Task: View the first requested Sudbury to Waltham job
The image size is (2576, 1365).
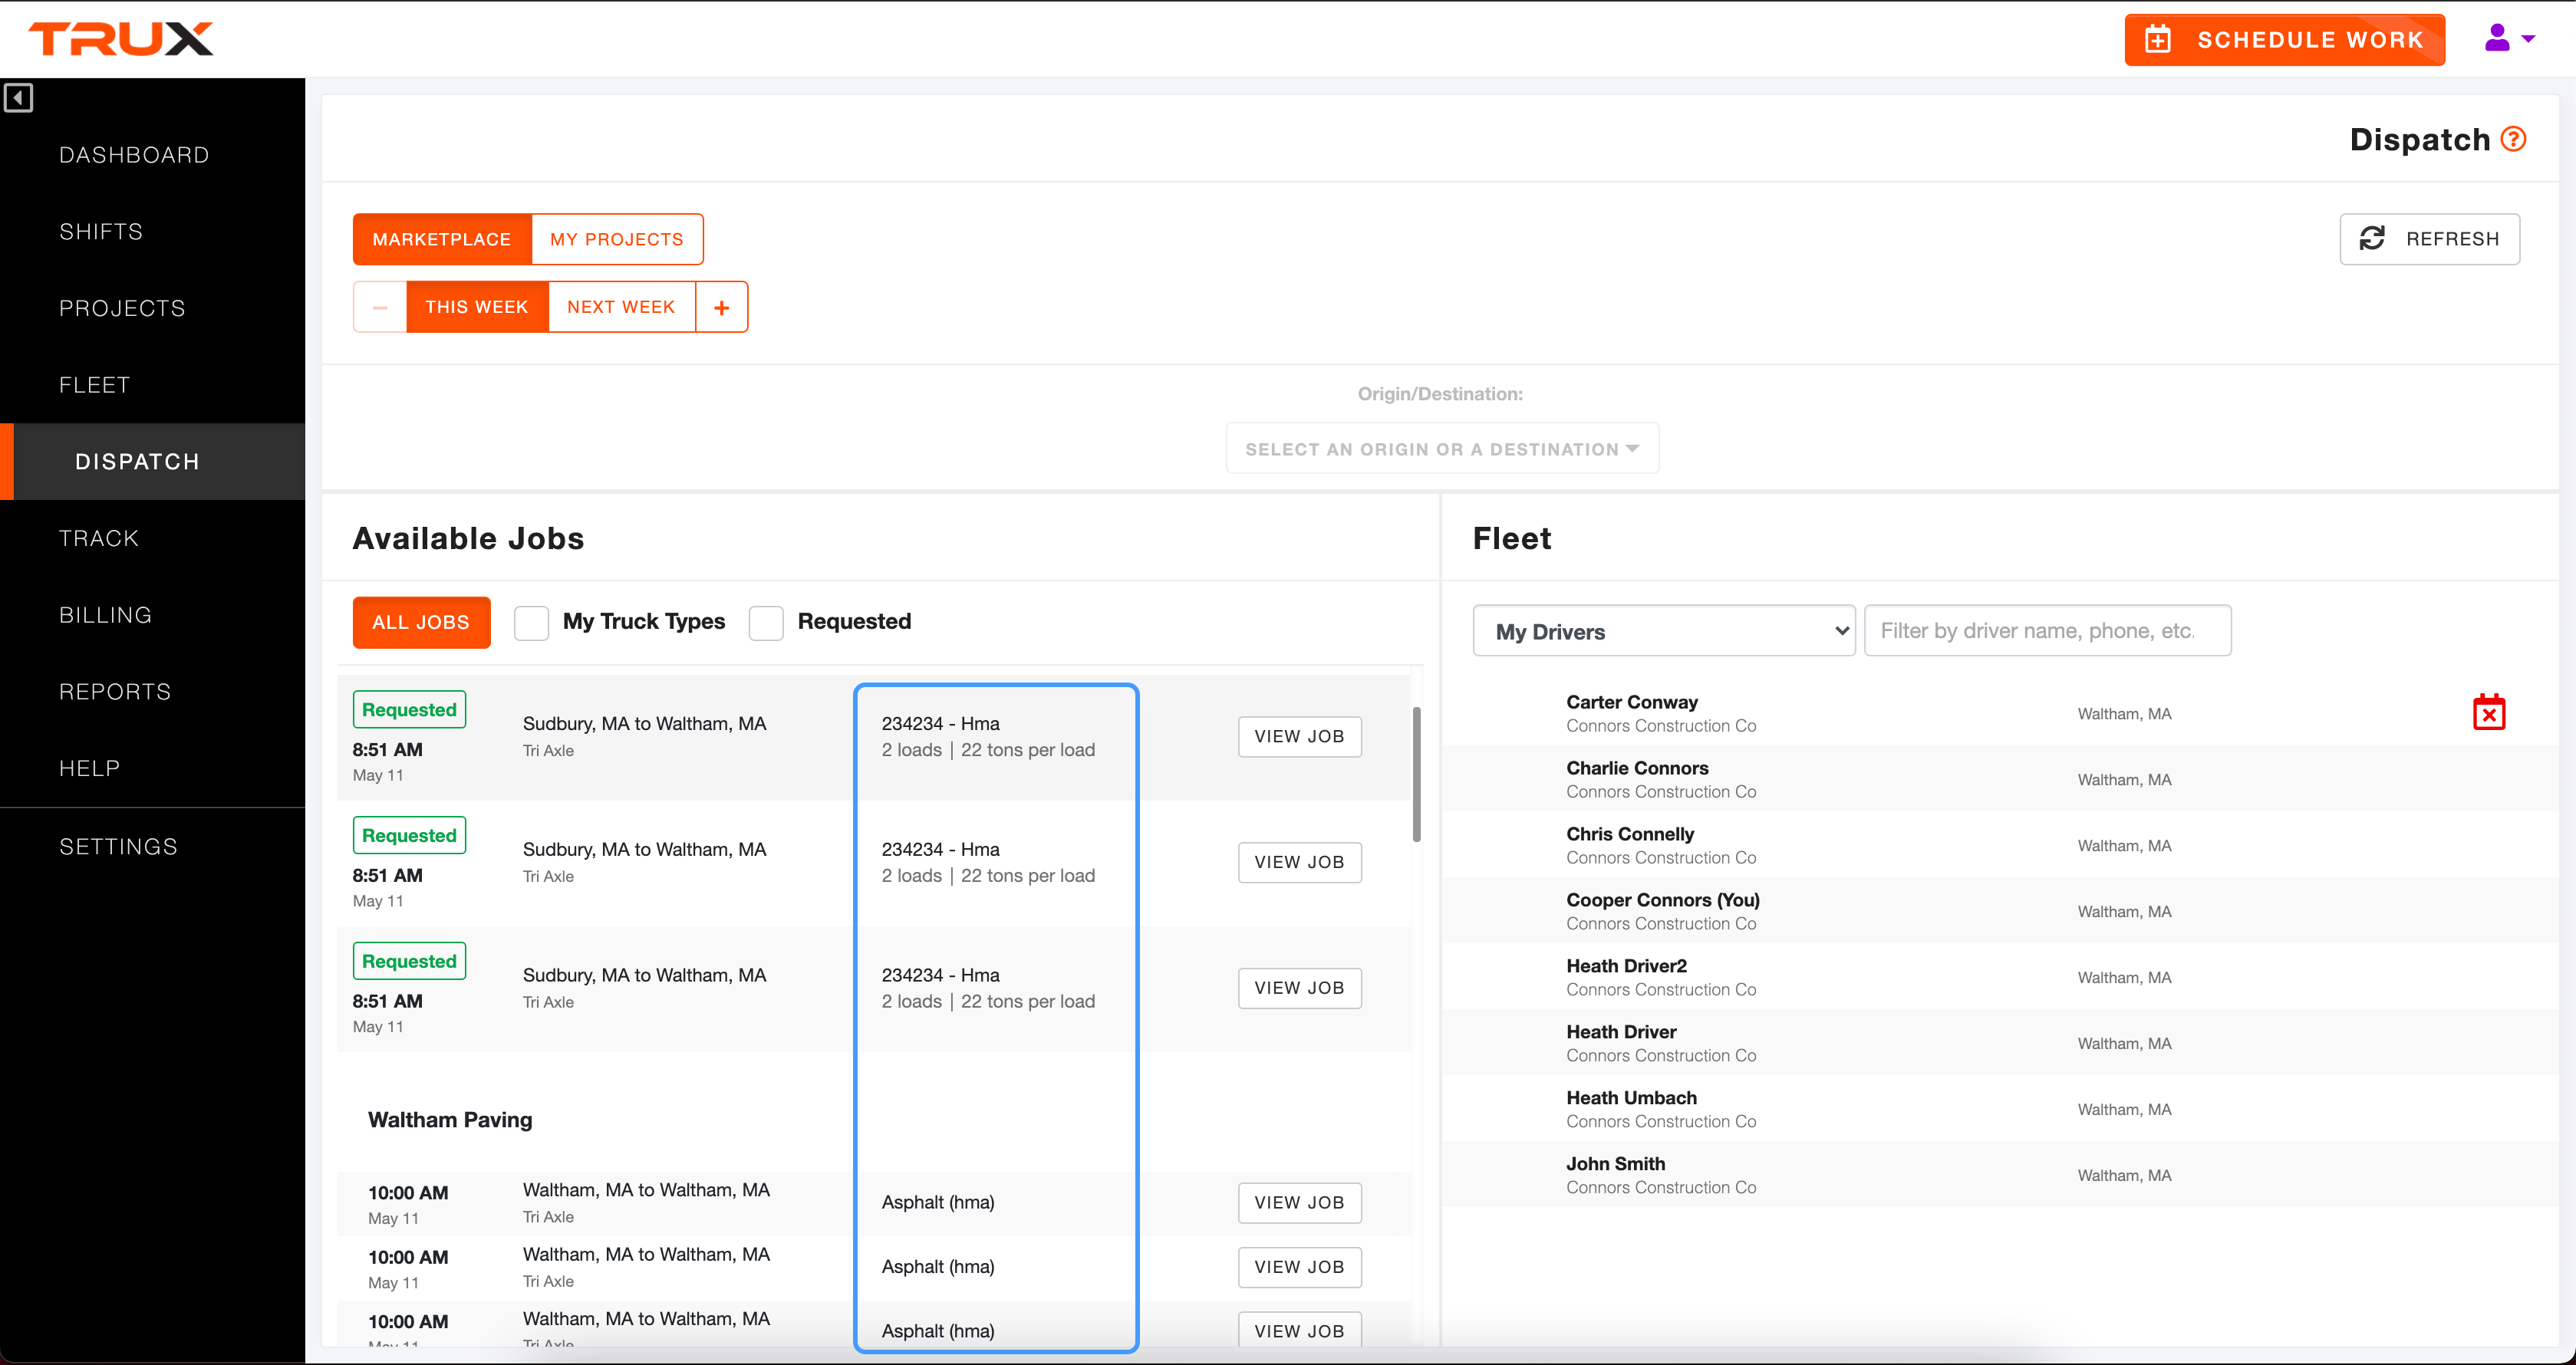Action: [x=1299, y=737]
